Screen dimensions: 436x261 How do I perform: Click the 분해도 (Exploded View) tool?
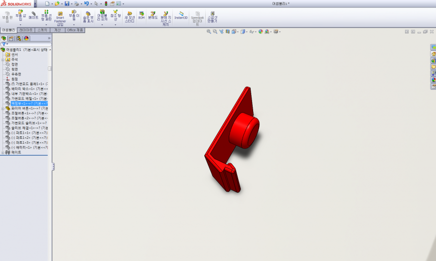pos(152,15)
